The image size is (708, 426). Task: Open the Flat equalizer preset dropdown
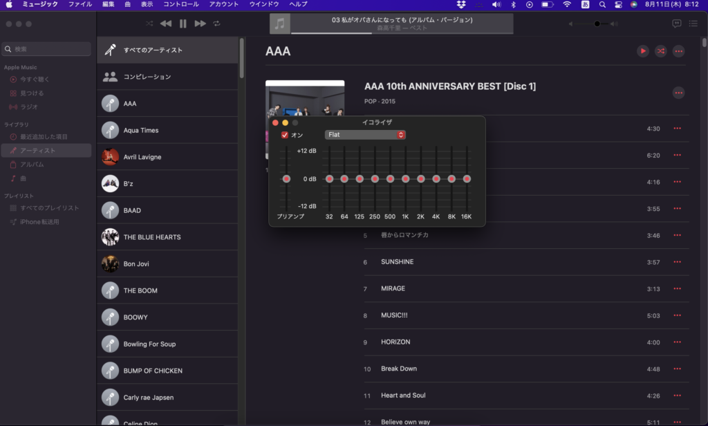365,135
